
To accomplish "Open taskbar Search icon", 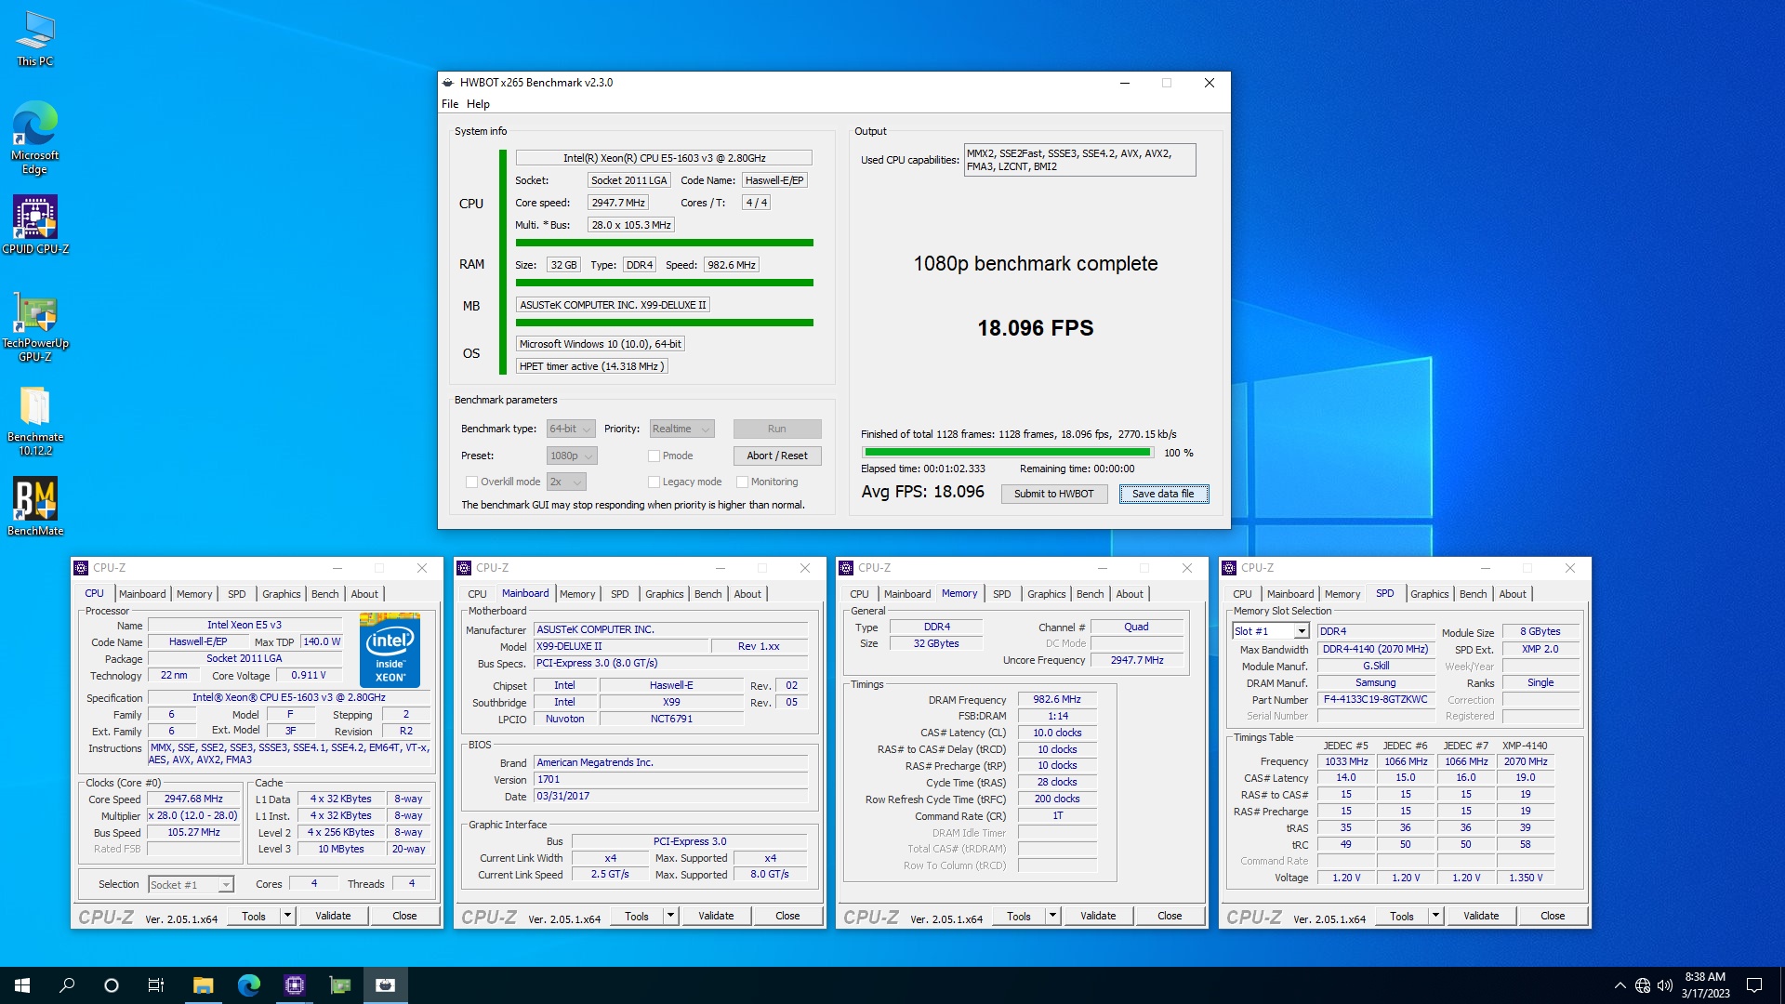I will click(67, 985).
